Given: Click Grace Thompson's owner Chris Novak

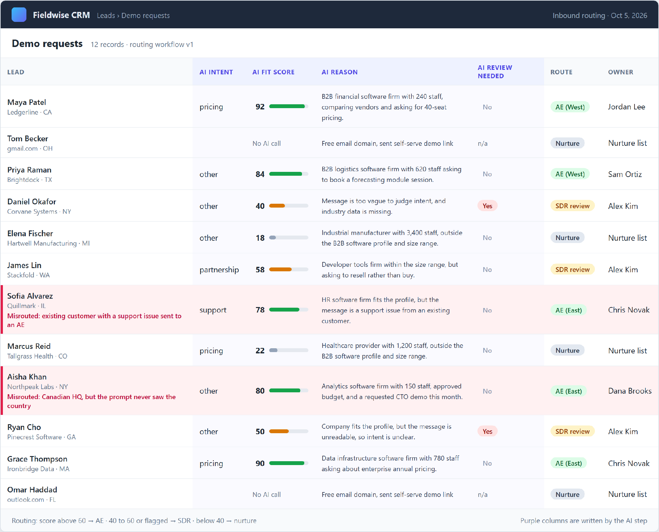Looking at the screenshot, I should (x=628, y=463).
